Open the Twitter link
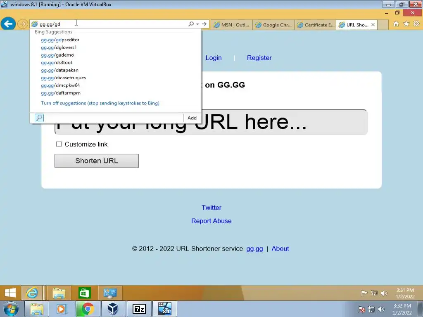Viewport: 423px width, 317px height. [211, 208]
